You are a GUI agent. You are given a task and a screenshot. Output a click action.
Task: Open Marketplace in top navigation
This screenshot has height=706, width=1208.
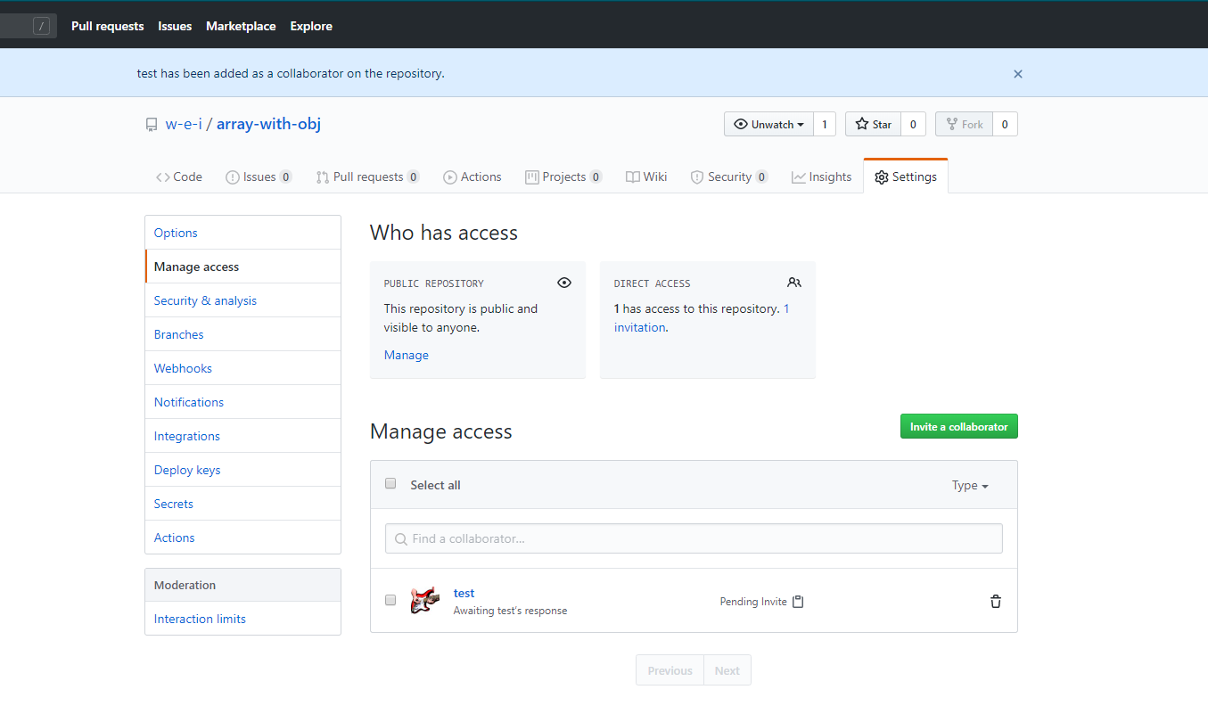tap(241, 26)
